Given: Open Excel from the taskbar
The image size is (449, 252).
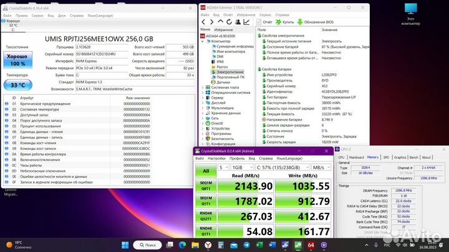Looking at the screenshot, I should click(x=259, y=245).
